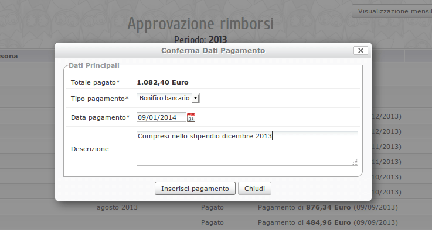This screenshot has width=432, height=230.
Task: Click the textarea resize grip corner
Action: 355,162
